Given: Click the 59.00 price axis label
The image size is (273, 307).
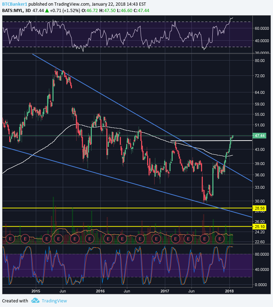Looking at the screenshot, I should (260, 104).
